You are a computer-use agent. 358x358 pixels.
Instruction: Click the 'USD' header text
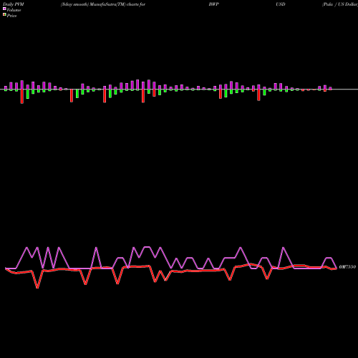tap(281, 4)
